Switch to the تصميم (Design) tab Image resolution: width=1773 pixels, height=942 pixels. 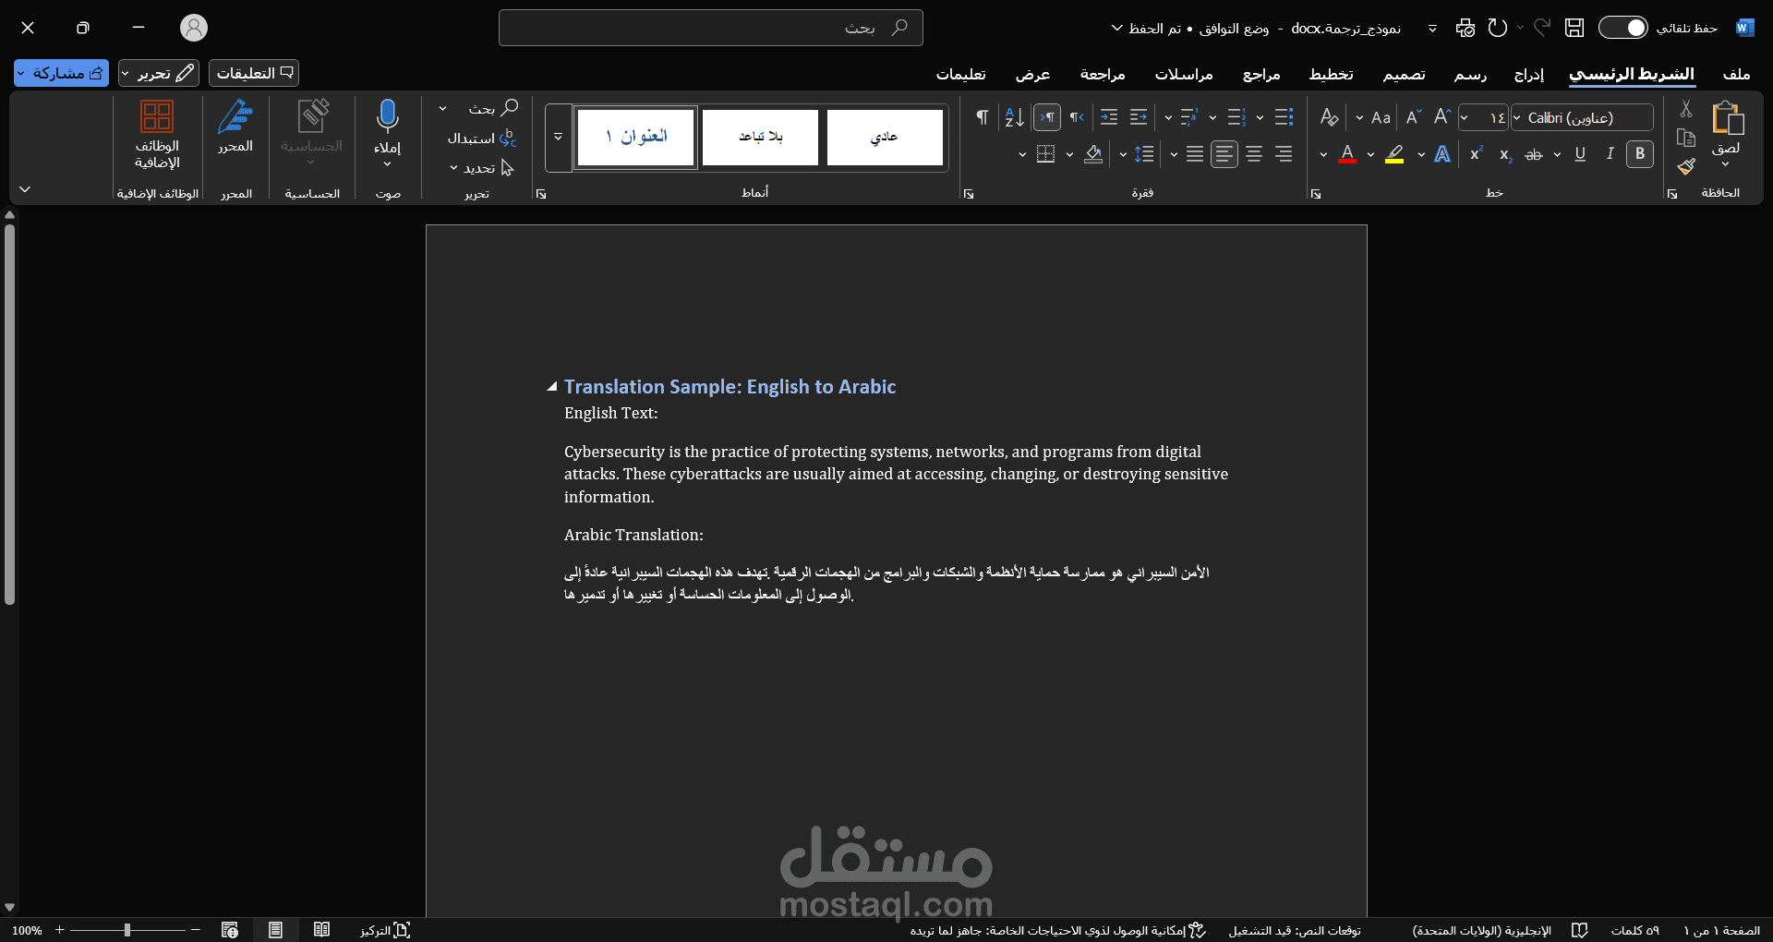click(x=1404, y=74)
